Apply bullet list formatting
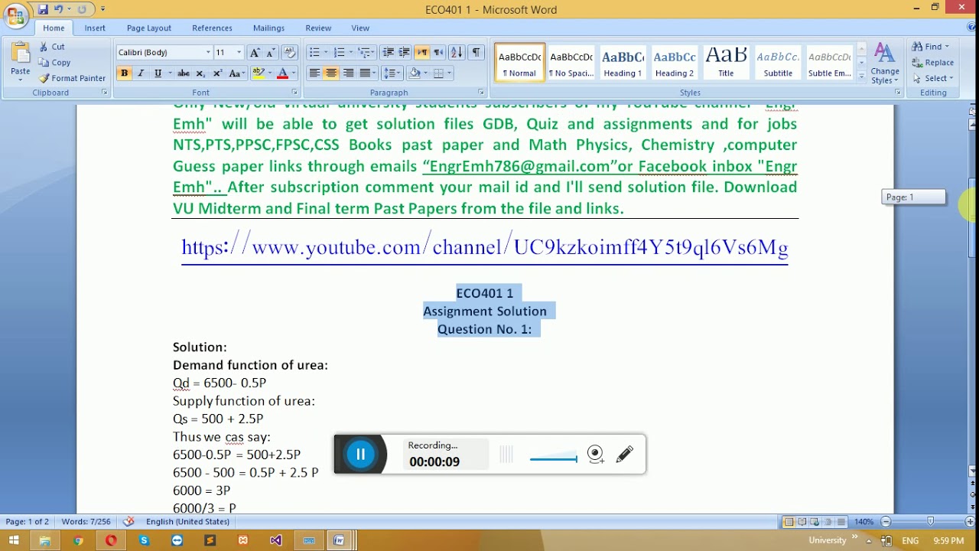This screenshot has width=979, height=551. click(316, 52)
